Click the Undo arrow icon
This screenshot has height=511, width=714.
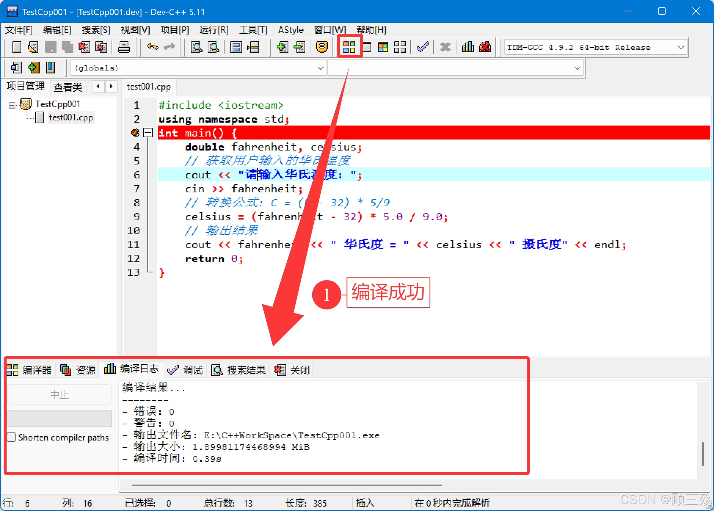[152, 47]
